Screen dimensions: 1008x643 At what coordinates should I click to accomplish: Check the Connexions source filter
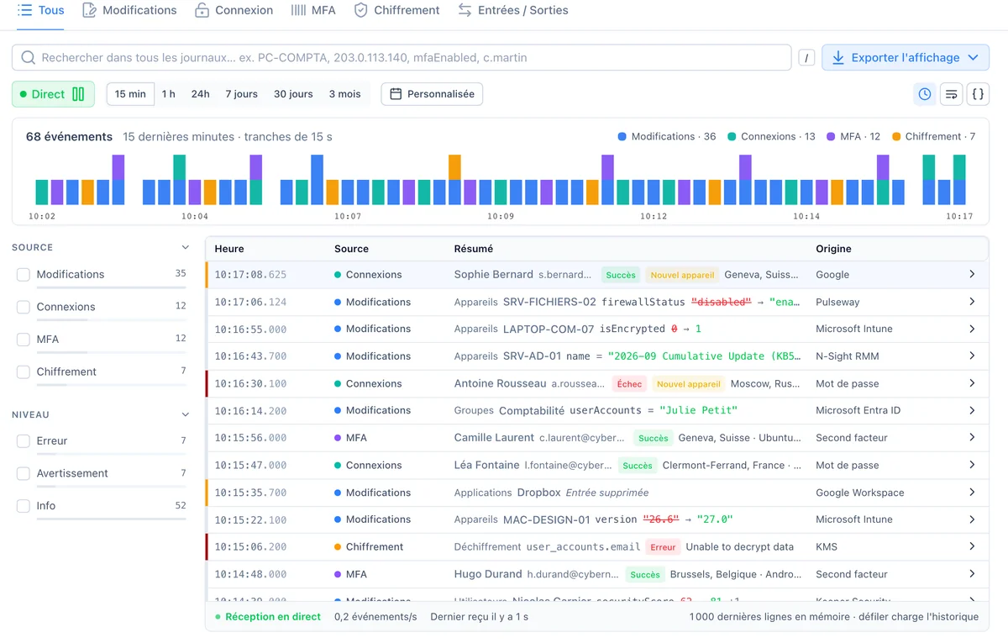tap(24, 307)
